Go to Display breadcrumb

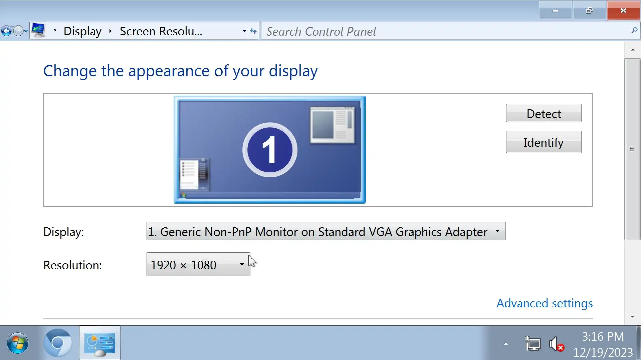(82, 31)
